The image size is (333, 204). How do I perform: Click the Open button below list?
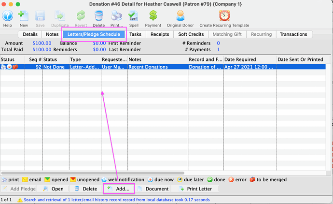53,189
